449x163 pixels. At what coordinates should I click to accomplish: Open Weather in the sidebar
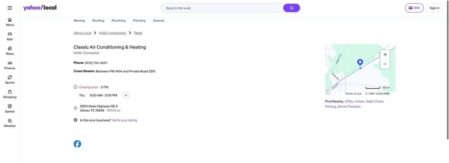(x=10, y=123)
